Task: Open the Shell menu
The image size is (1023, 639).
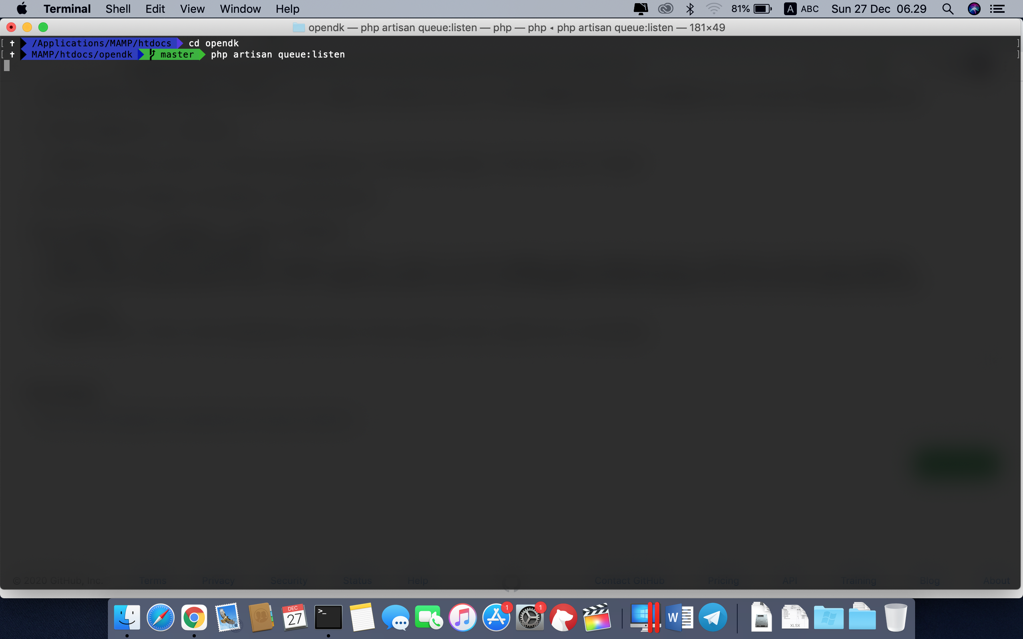Action: (117, 9)
